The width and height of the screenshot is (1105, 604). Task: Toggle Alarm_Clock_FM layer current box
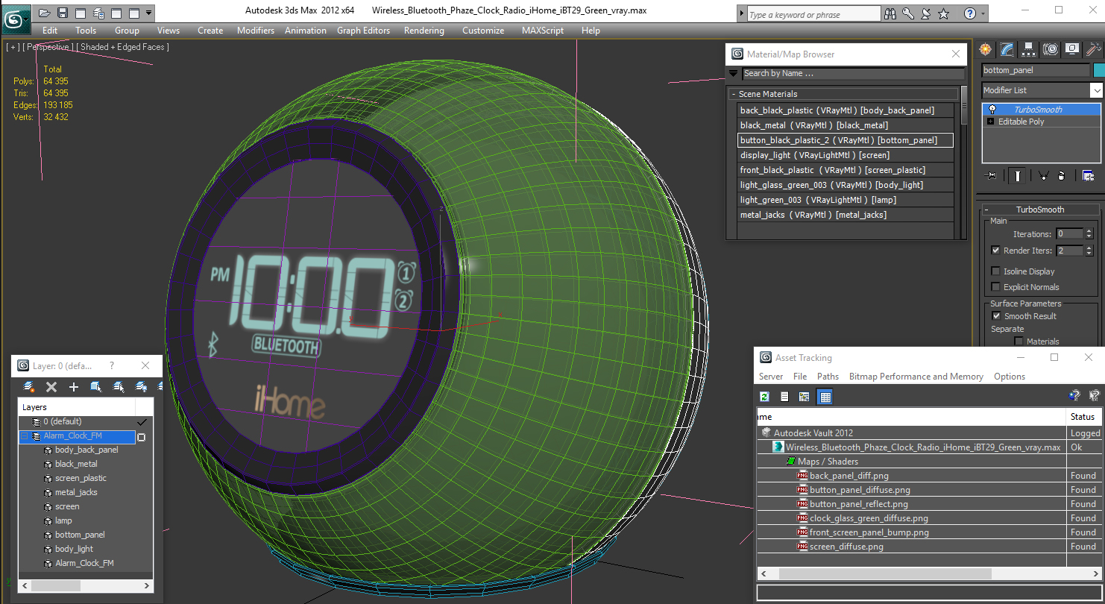coord(141,437)
